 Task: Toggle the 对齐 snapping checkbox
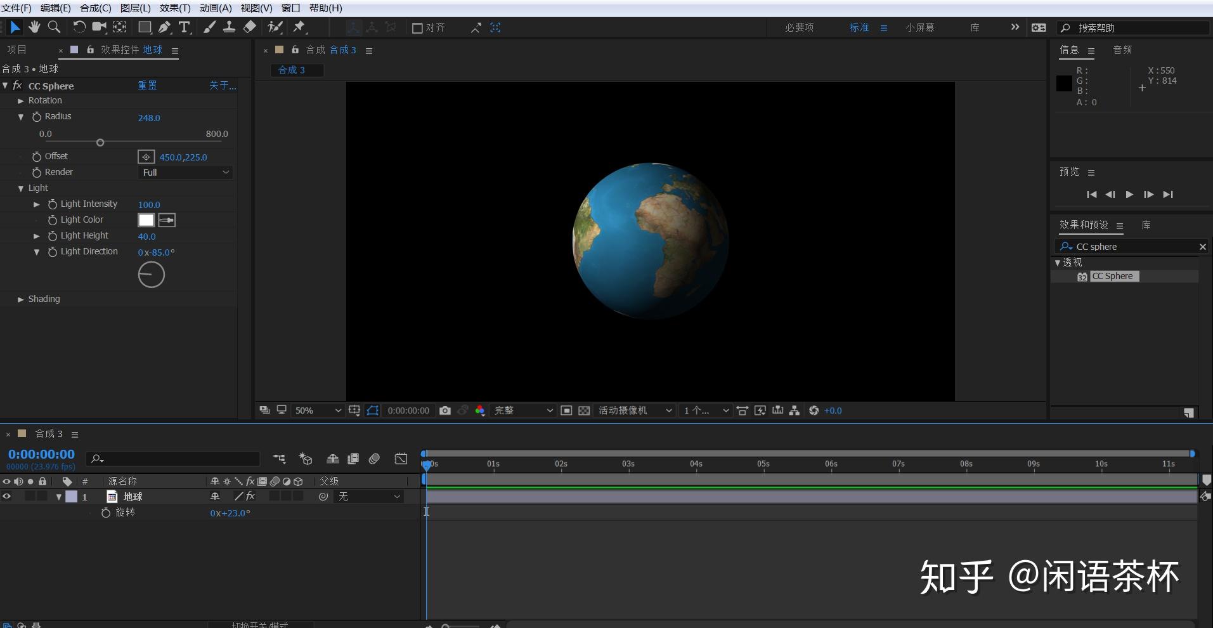click(x=417, y=28)
